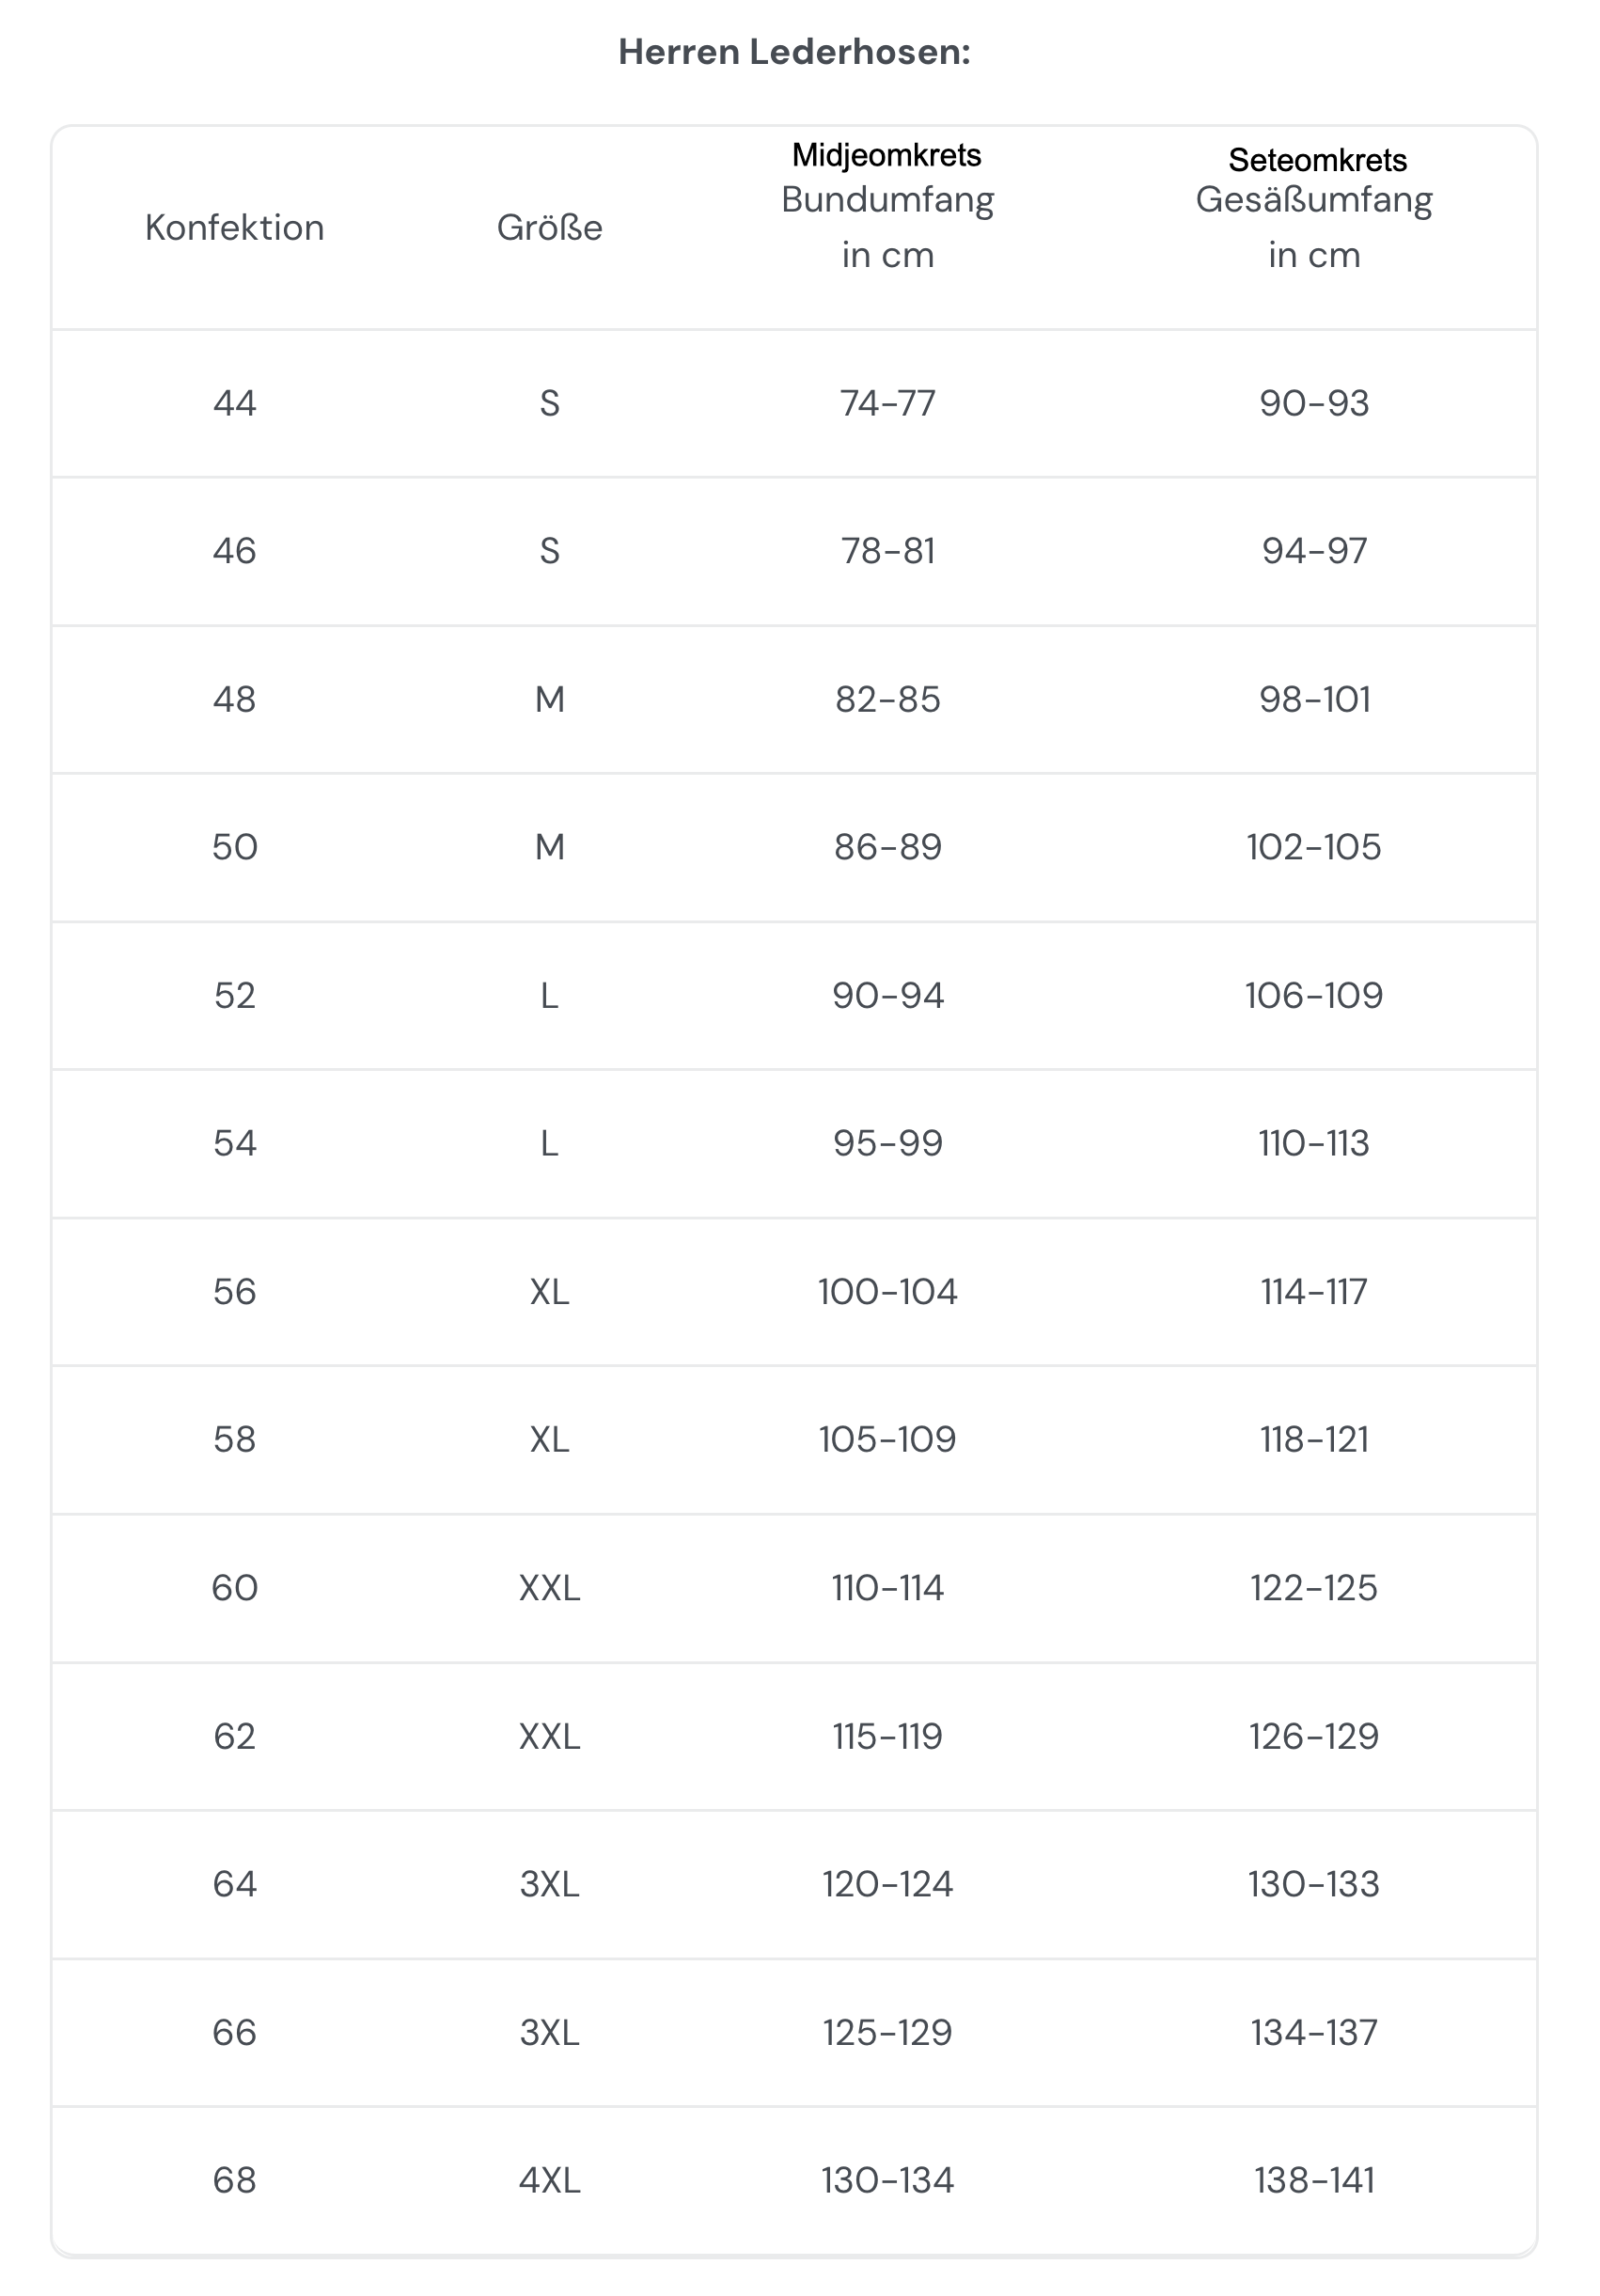Select hip range 110-113 cell
This screenshot has height=2296, width=1600.
[1314, 1143]
